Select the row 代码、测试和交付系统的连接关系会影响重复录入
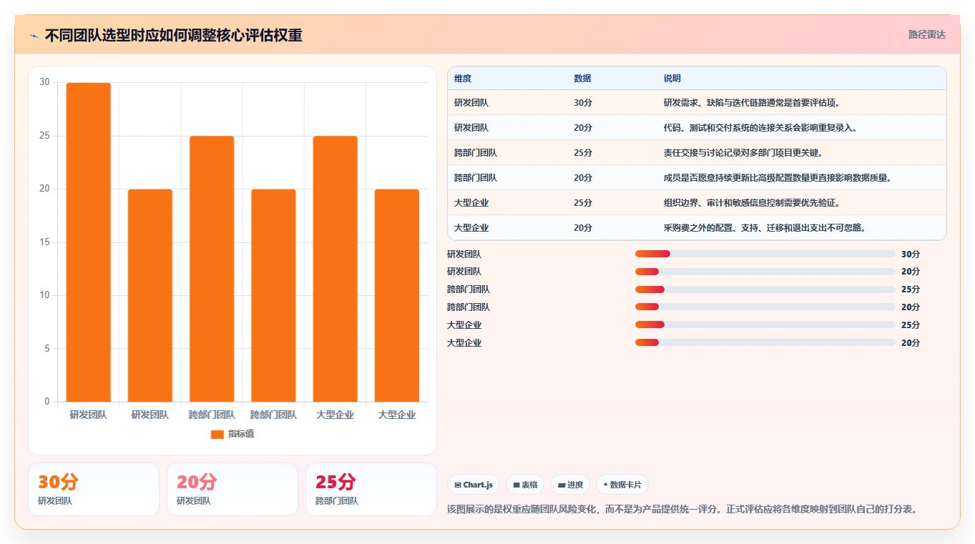The width and height of the screenshot is (975, 544). pos(697,128)
